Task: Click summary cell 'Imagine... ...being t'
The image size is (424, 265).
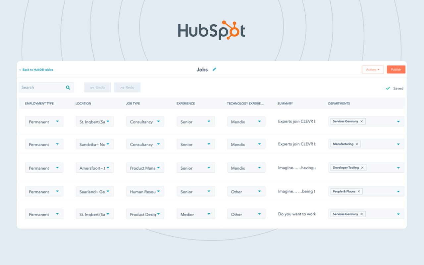Action: coord(297,191)
